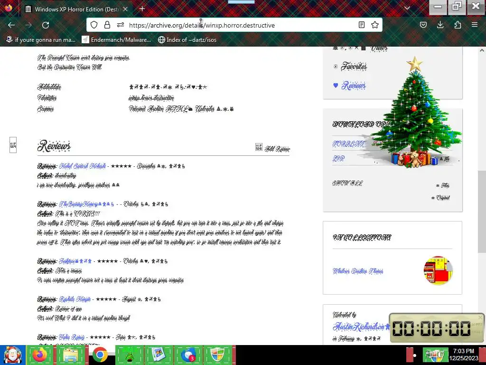Open uploader AustinRichardson profile link
The image size is (486, 365).
(361, 327)
